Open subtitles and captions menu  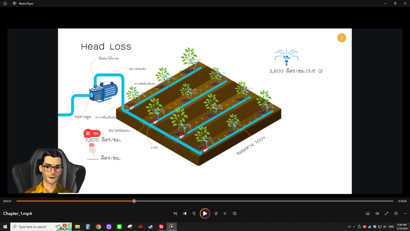click(368, 214)
